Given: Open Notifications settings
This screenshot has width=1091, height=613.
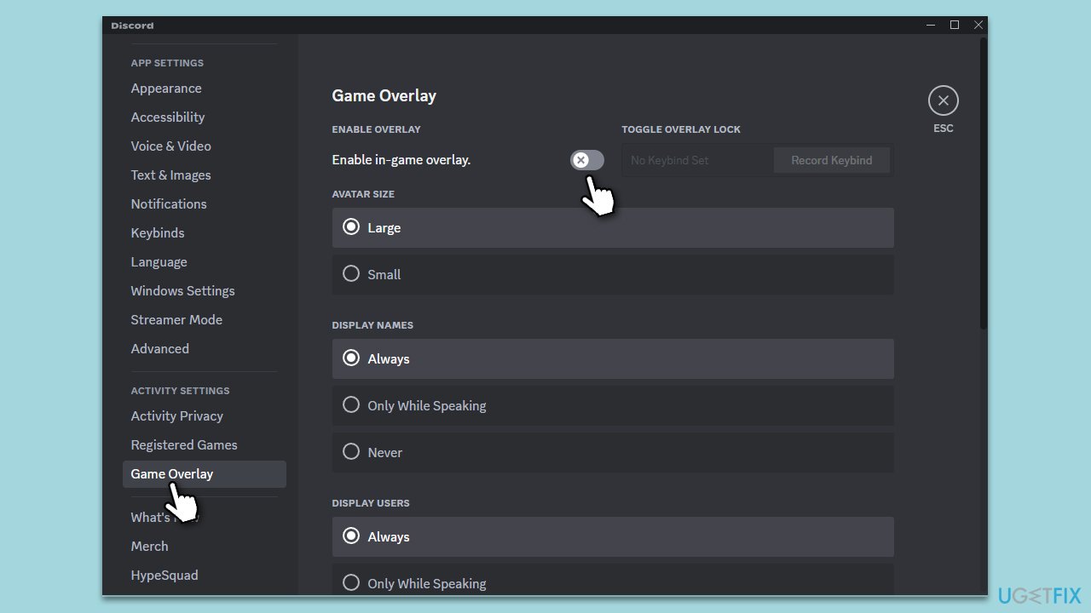Looking at the screenshot, I should tap(169, 204).
